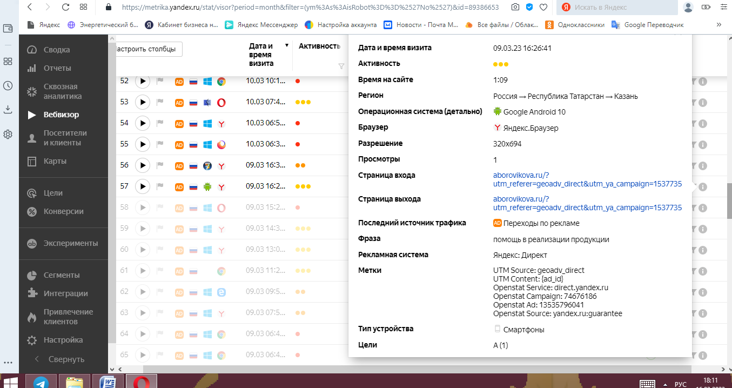Image resolution: width=732 pixels, height=388 pixels.
Task: Play the recording of visit 56
Action: tap(142, 165)
